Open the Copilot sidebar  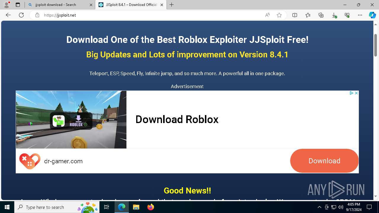(372, 15)
